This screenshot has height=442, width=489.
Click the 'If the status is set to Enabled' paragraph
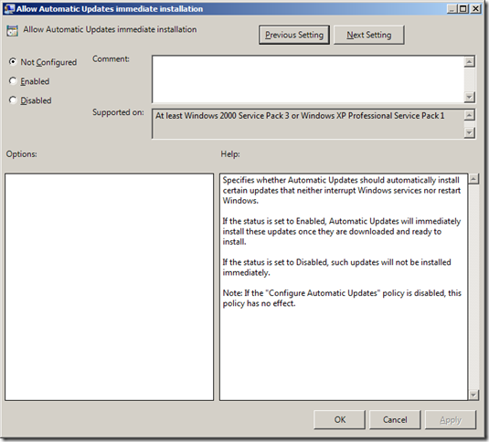click(342, 231)
